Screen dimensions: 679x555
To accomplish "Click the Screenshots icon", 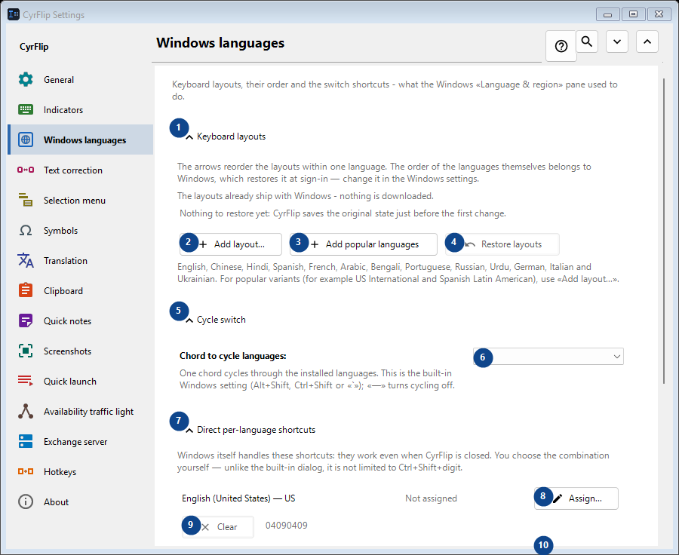I will pos(26,351).
